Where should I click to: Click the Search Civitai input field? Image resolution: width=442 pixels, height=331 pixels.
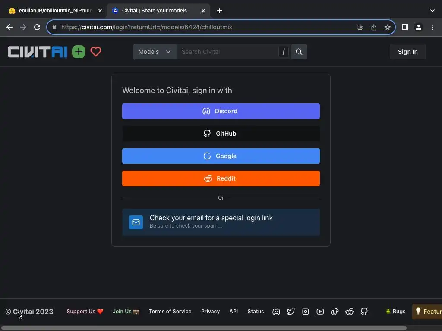[x=228, y=52]
